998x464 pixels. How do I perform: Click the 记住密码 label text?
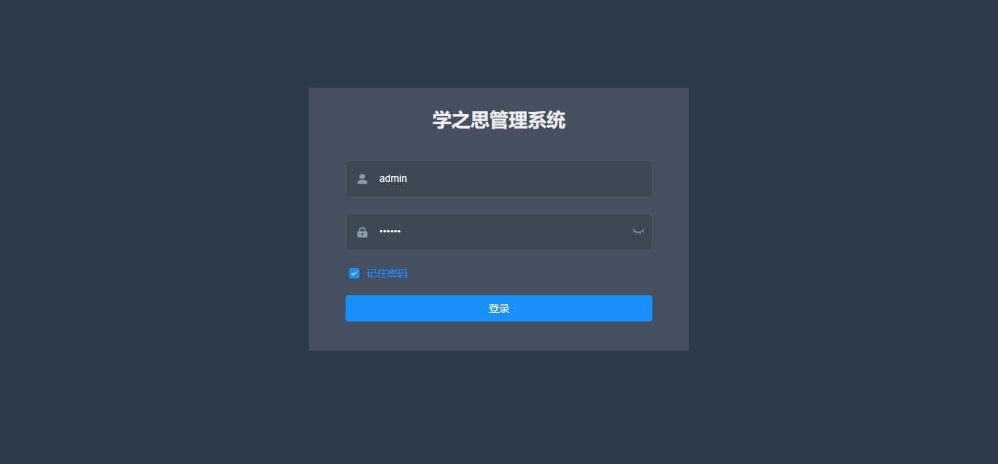(x=386, y=273)
